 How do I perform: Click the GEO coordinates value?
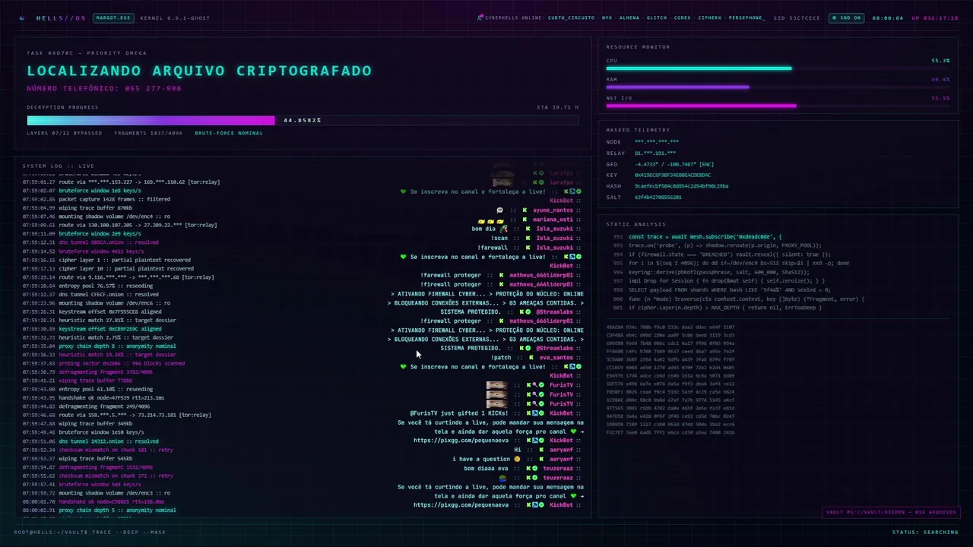(x=674, y=164)
